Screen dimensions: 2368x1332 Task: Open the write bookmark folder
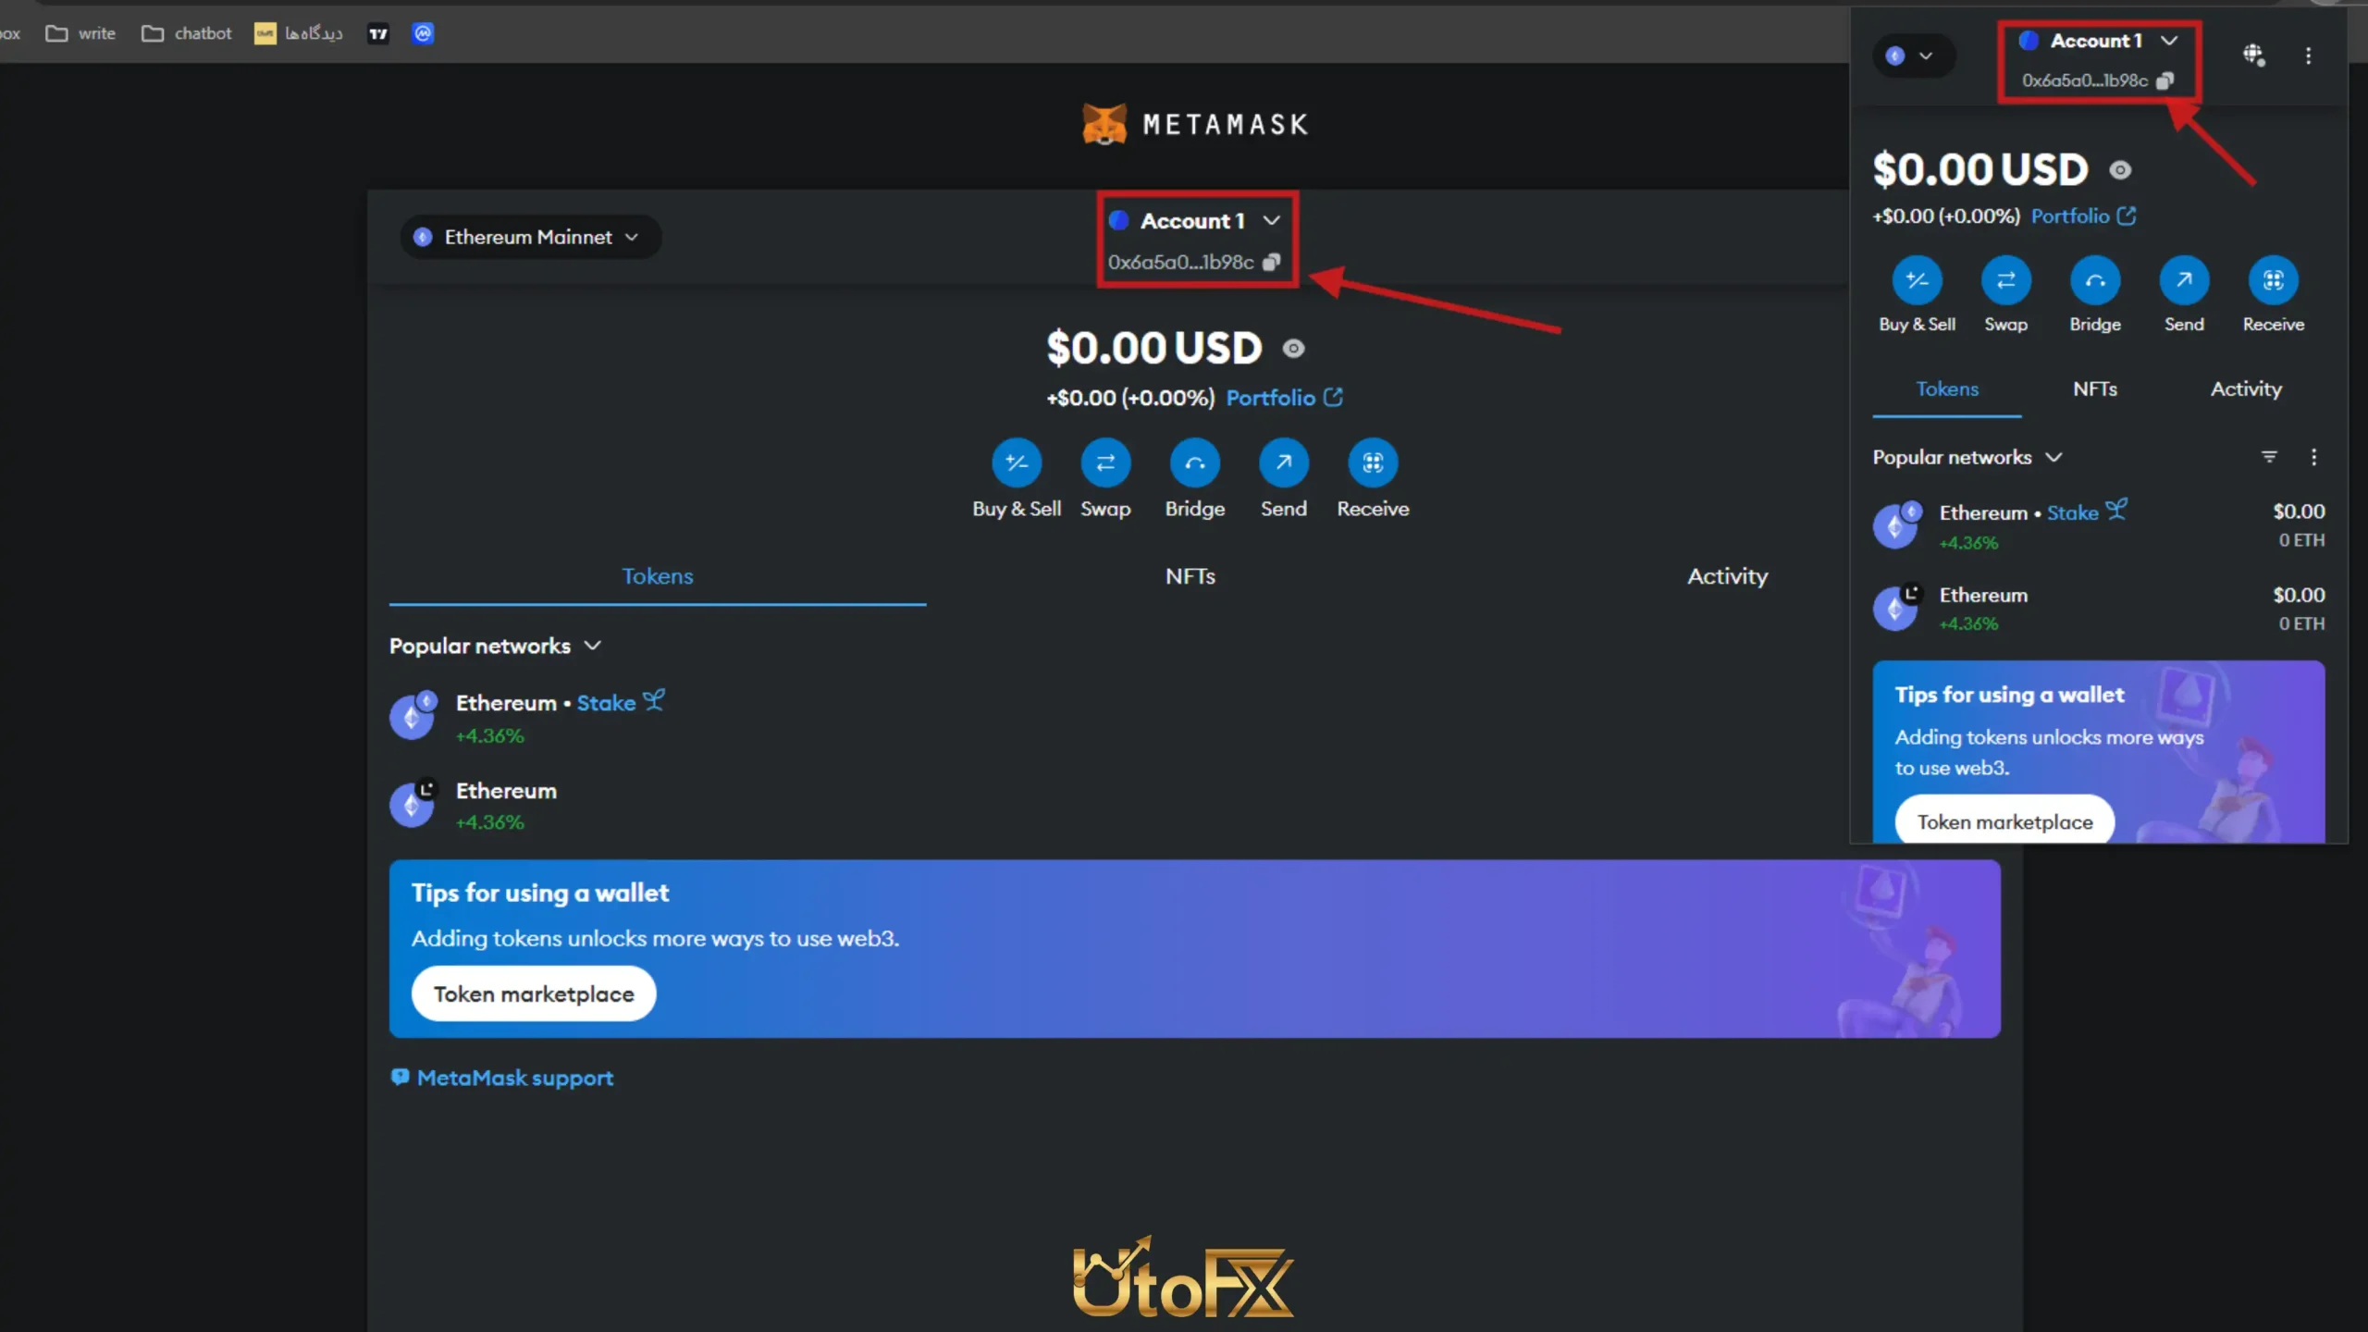[80, 34]
